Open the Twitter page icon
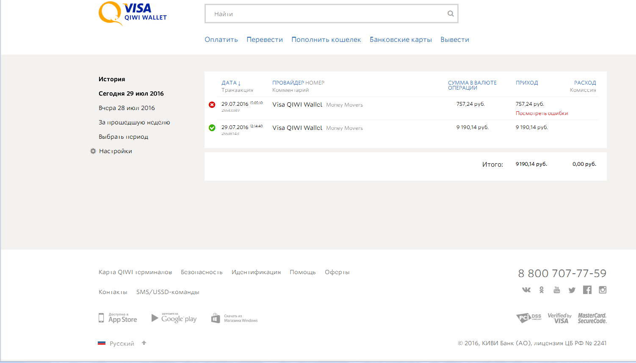 pyautogui.click(x=572, y=290)
